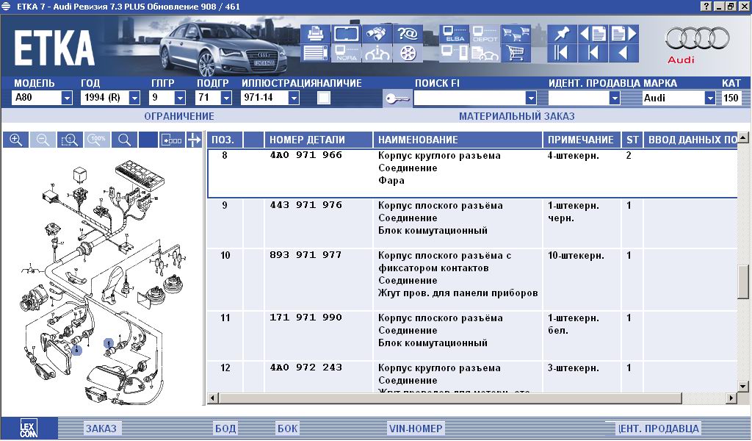
Task: Click the frame bracket icon in toolbar
Action: (346, 34)
